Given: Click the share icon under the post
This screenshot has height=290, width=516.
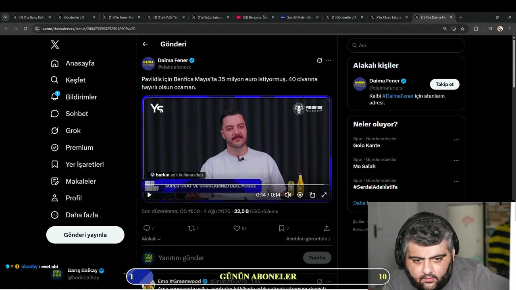Looking at the screenshot, I should (327, 228).
